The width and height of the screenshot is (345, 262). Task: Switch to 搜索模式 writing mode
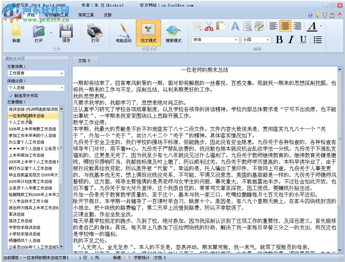(174, 33)
